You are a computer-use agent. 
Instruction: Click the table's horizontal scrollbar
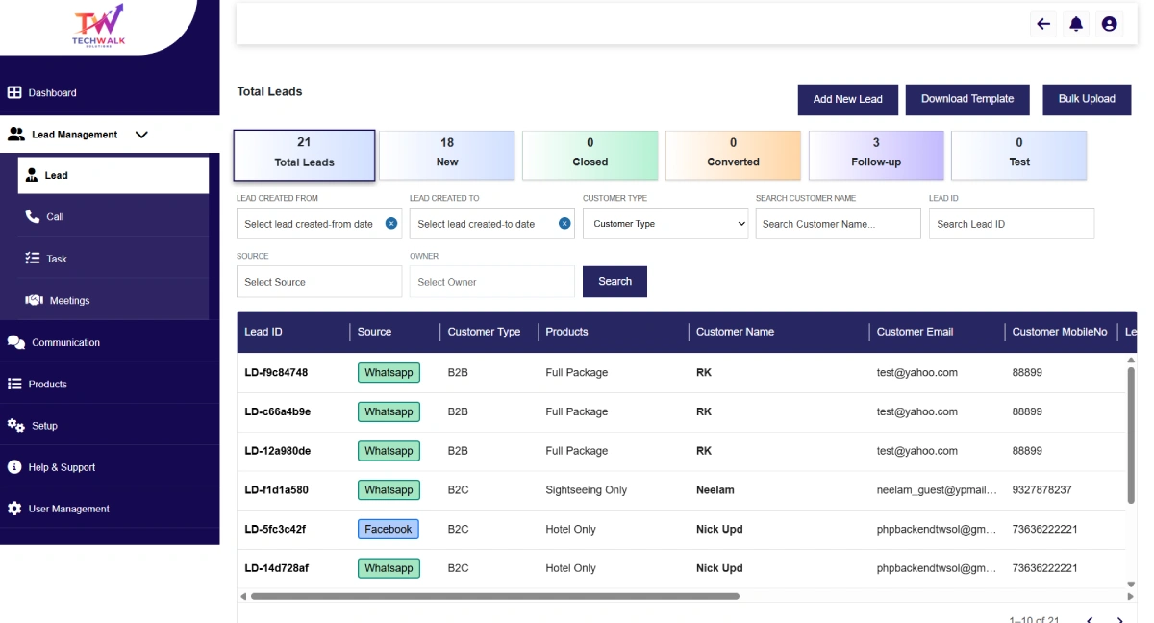coord(495,596)
